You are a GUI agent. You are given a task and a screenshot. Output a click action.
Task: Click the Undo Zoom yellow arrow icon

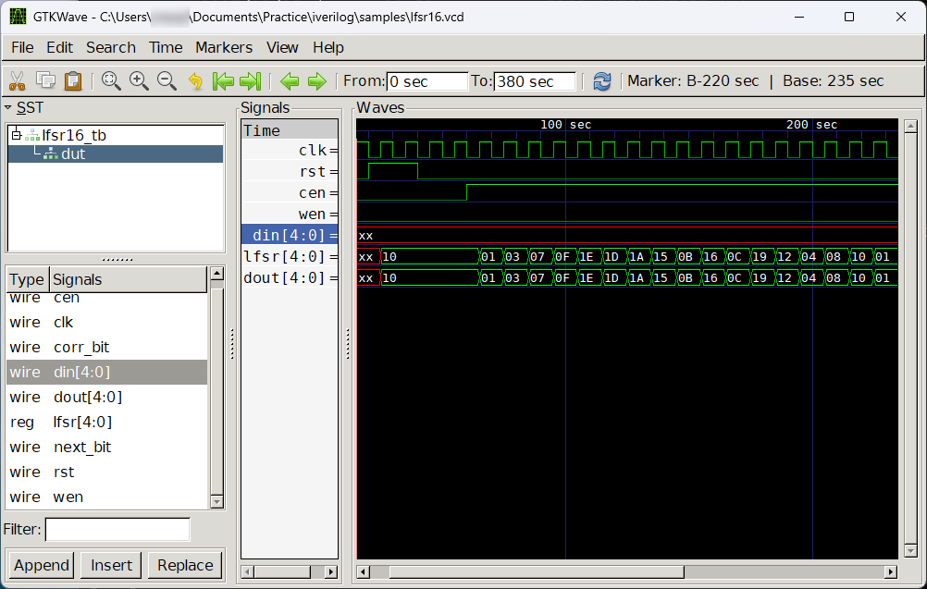point(195,81)
